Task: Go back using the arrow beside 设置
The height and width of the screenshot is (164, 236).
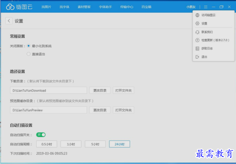Action: pos(9,21)
